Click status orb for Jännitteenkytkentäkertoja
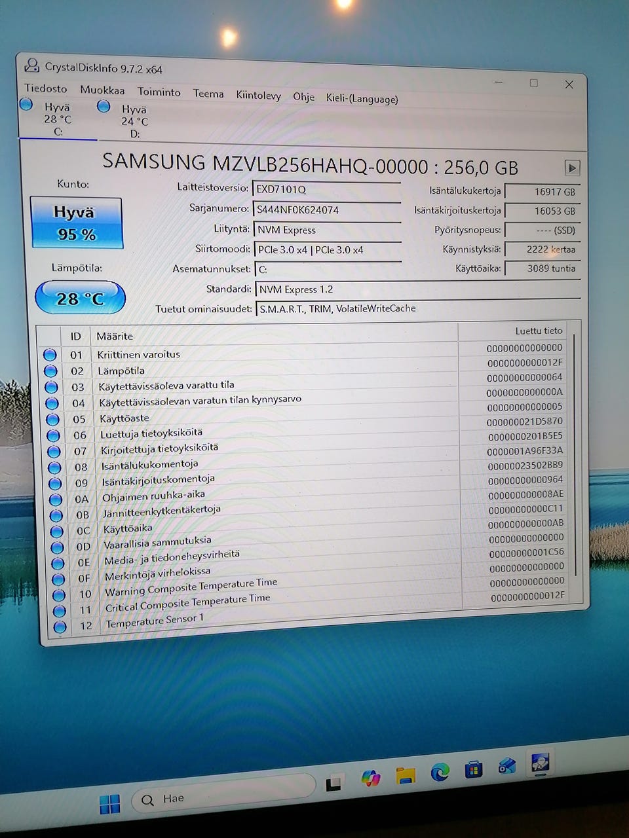The width and height of the screenshot is (629, 838). point(56,515)
